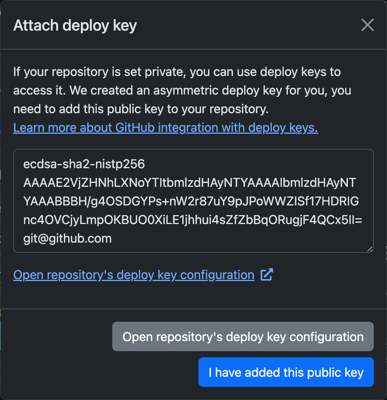The width and height of the screenshot is (387, 400).
Task: Close the Attach deploy key dialog
Action: pyautogui.click(x=367, y=25)
